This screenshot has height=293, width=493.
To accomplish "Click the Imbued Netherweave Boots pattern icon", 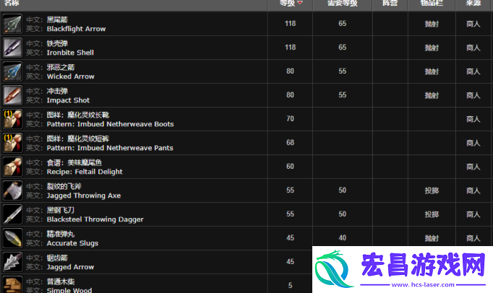I will (12, 119).
